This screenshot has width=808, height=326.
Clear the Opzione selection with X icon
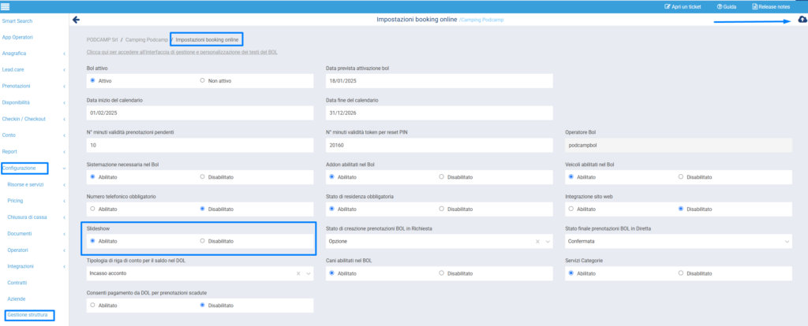coord(538,241)
